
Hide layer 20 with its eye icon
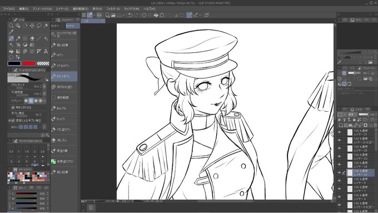[340, 157]
